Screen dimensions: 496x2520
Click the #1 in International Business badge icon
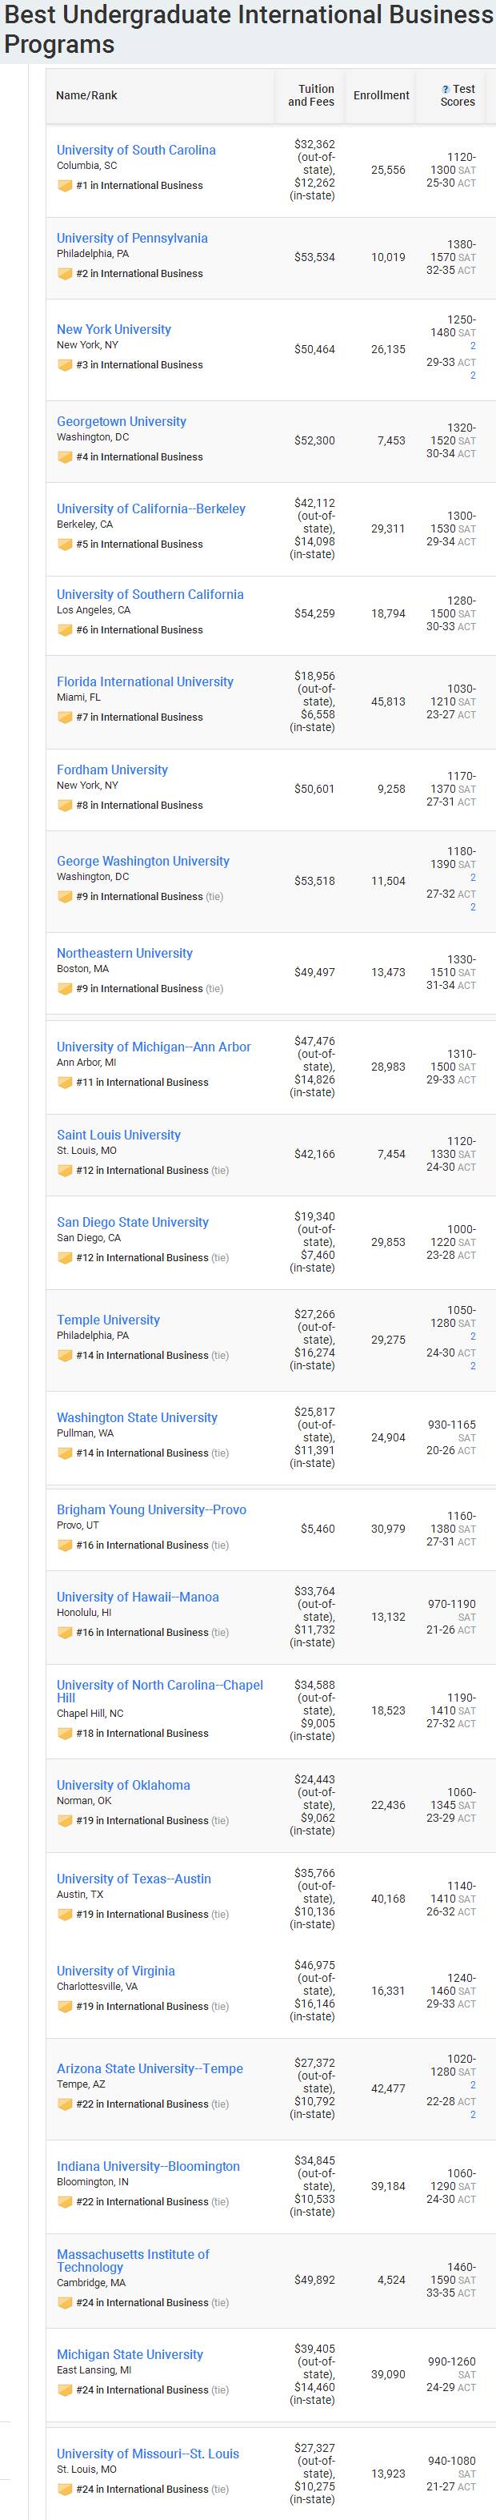[x=65, y=186]
